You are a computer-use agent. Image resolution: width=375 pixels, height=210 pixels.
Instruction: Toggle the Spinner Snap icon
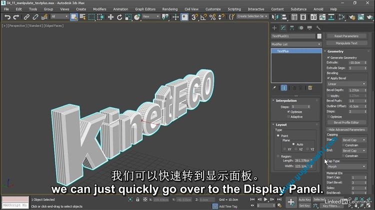click(221, 17)
